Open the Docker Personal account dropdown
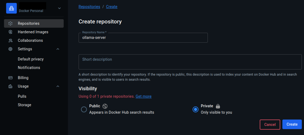The height and width of the screenshot is (135, 304). click(59, 8)
